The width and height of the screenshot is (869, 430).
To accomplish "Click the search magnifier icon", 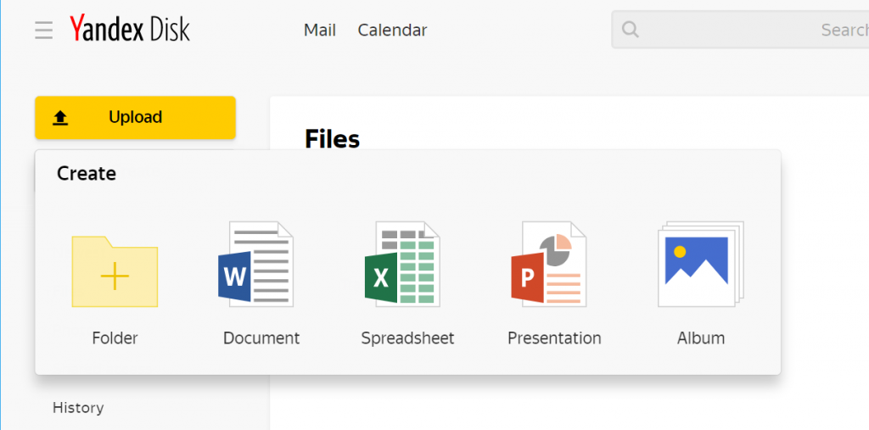I will (x=631, y=30).
